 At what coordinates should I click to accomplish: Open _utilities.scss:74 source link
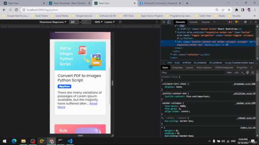244,93
